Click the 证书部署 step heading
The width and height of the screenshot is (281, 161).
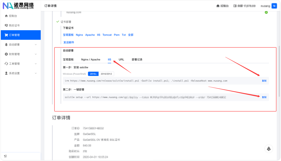tap(66, 22)
